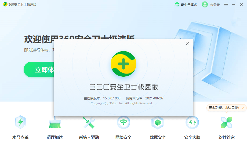
Task: Open the 系统·驱动 driver manager
Action: tap(89, 128)
